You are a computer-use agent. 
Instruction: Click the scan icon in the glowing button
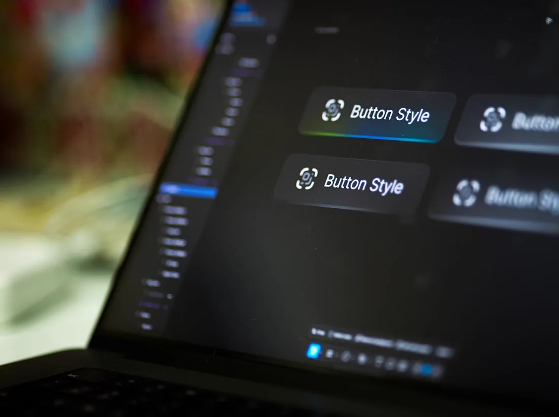point(333,110)
